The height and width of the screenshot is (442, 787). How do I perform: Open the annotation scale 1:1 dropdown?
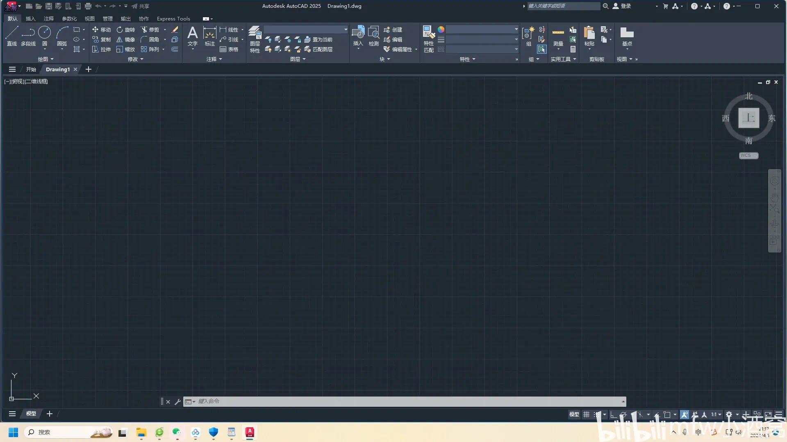click(716, 415)
